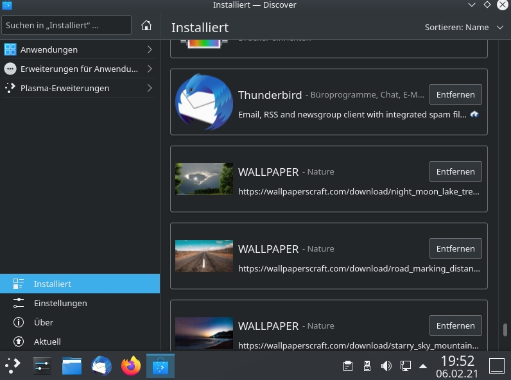Click Entfernen for the road marking wallpaper
The height and width of the screenshot is (380, 511).
[455, 248]
